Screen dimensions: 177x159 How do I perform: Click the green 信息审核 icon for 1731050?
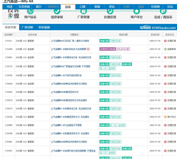pyautogui.click(x=165, y=49)
